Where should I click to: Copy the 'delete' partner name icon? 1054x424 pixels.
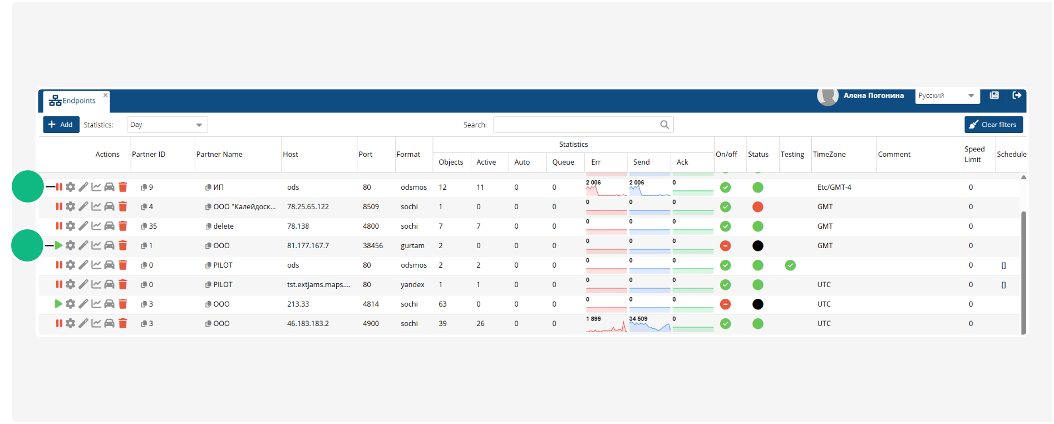pyautogui.click(x=208, y=226)
